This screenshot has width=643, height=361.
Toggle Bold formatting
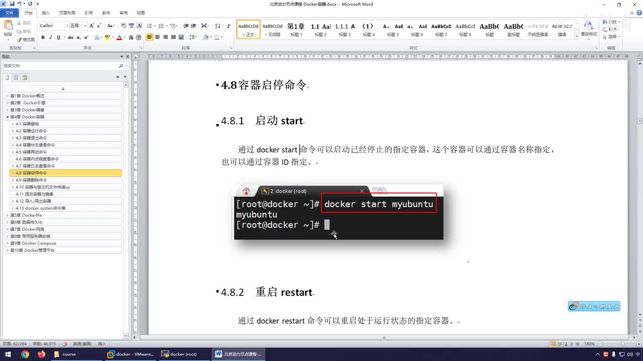[x=43, y=38]
